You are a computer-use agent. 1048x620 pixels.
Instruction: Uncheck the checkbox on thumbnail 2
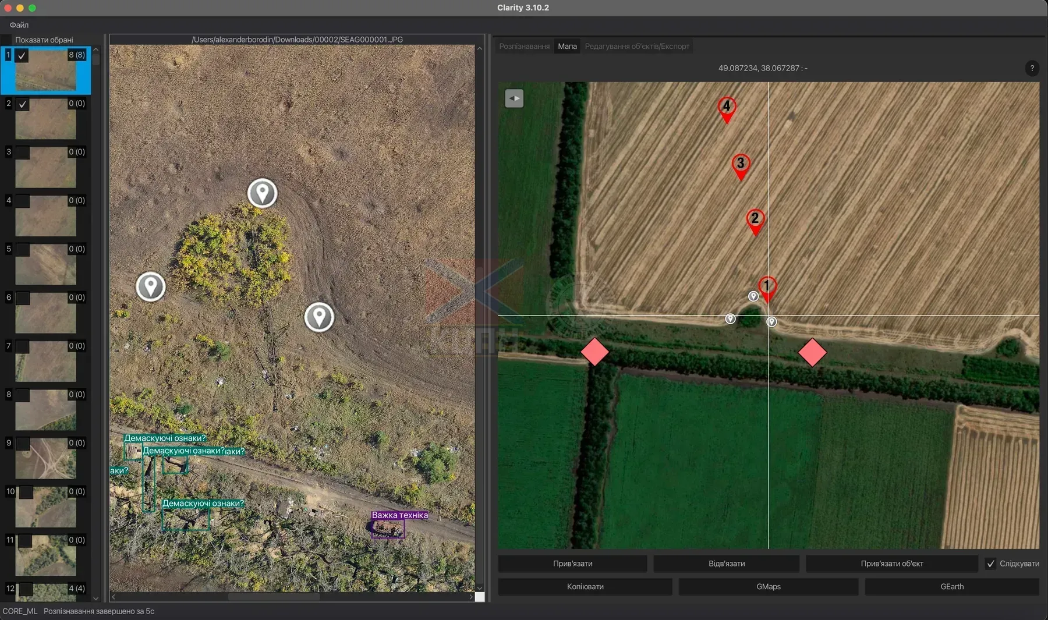coord(22,104)
